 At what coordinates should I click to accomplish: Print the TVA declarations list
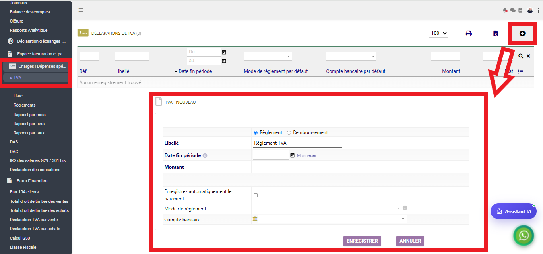coord(469,33)
